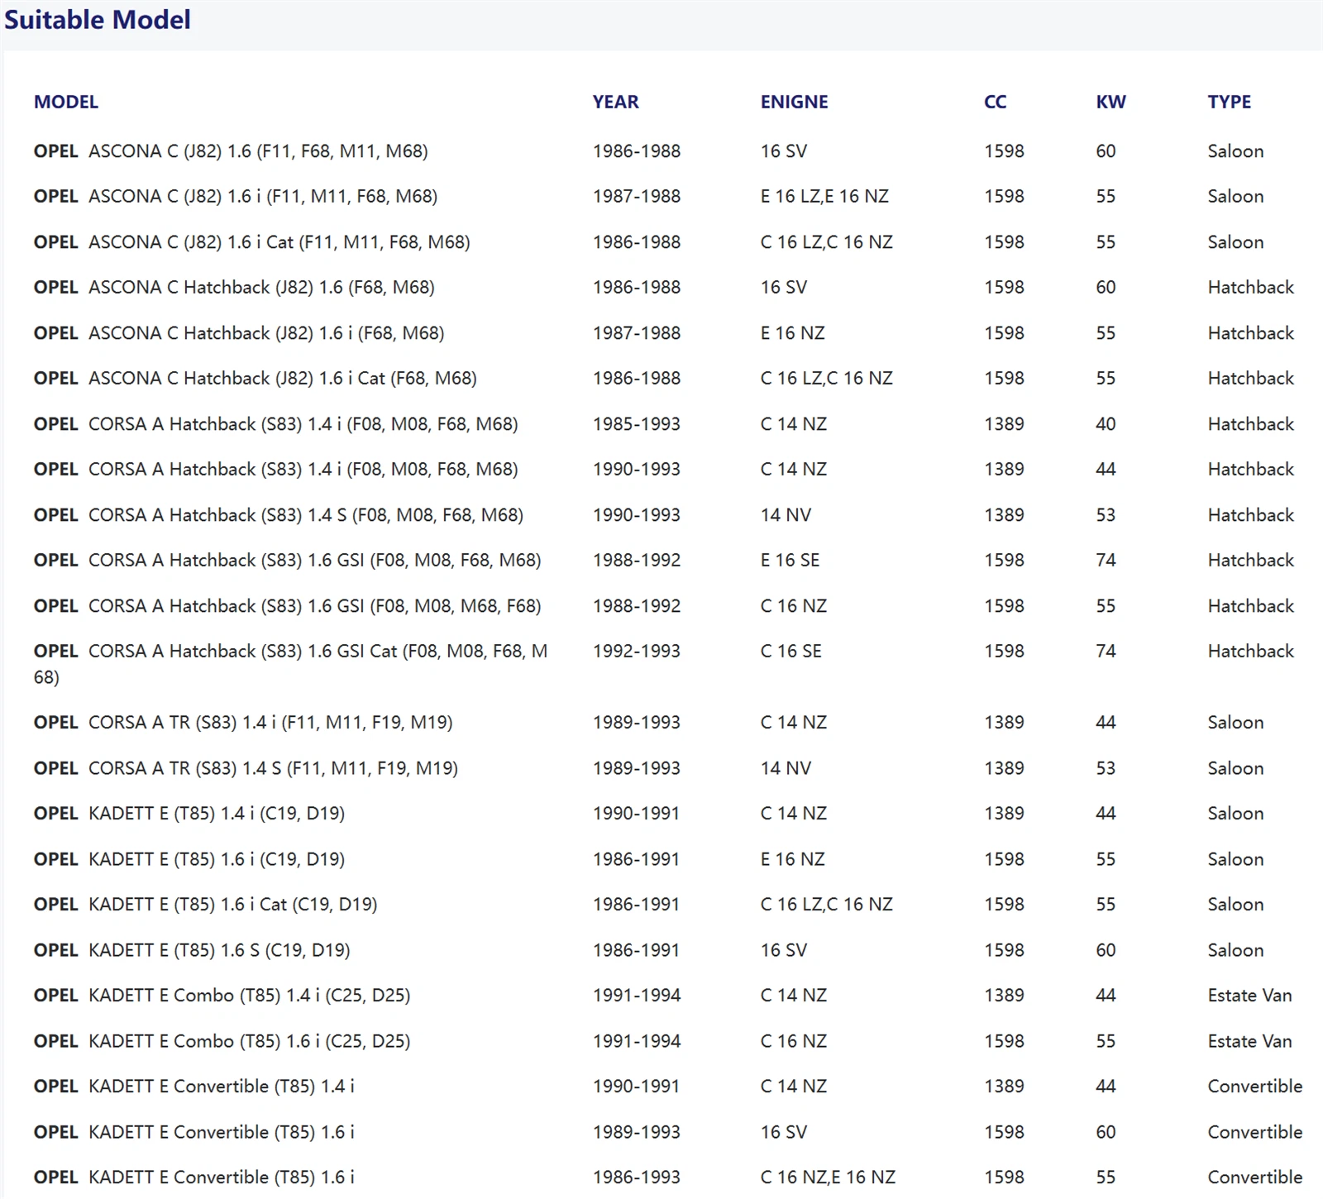Select ASCONA C (J82) 1.6 i (F11, M11, F68, M68)

(x=236, y=197)
